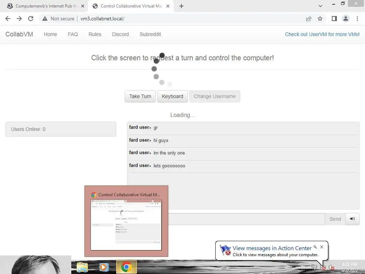Close the Action Center balloon notification
This screenshot has width=365, height=274.
pyautogui.click(x=322, y=247)
